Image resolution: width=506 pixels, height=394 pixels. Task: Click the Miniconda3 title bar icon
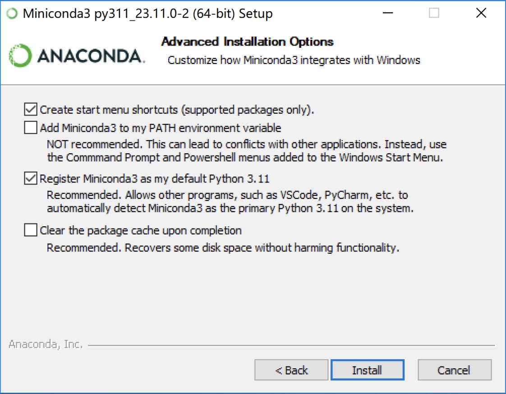coord(12,14)
